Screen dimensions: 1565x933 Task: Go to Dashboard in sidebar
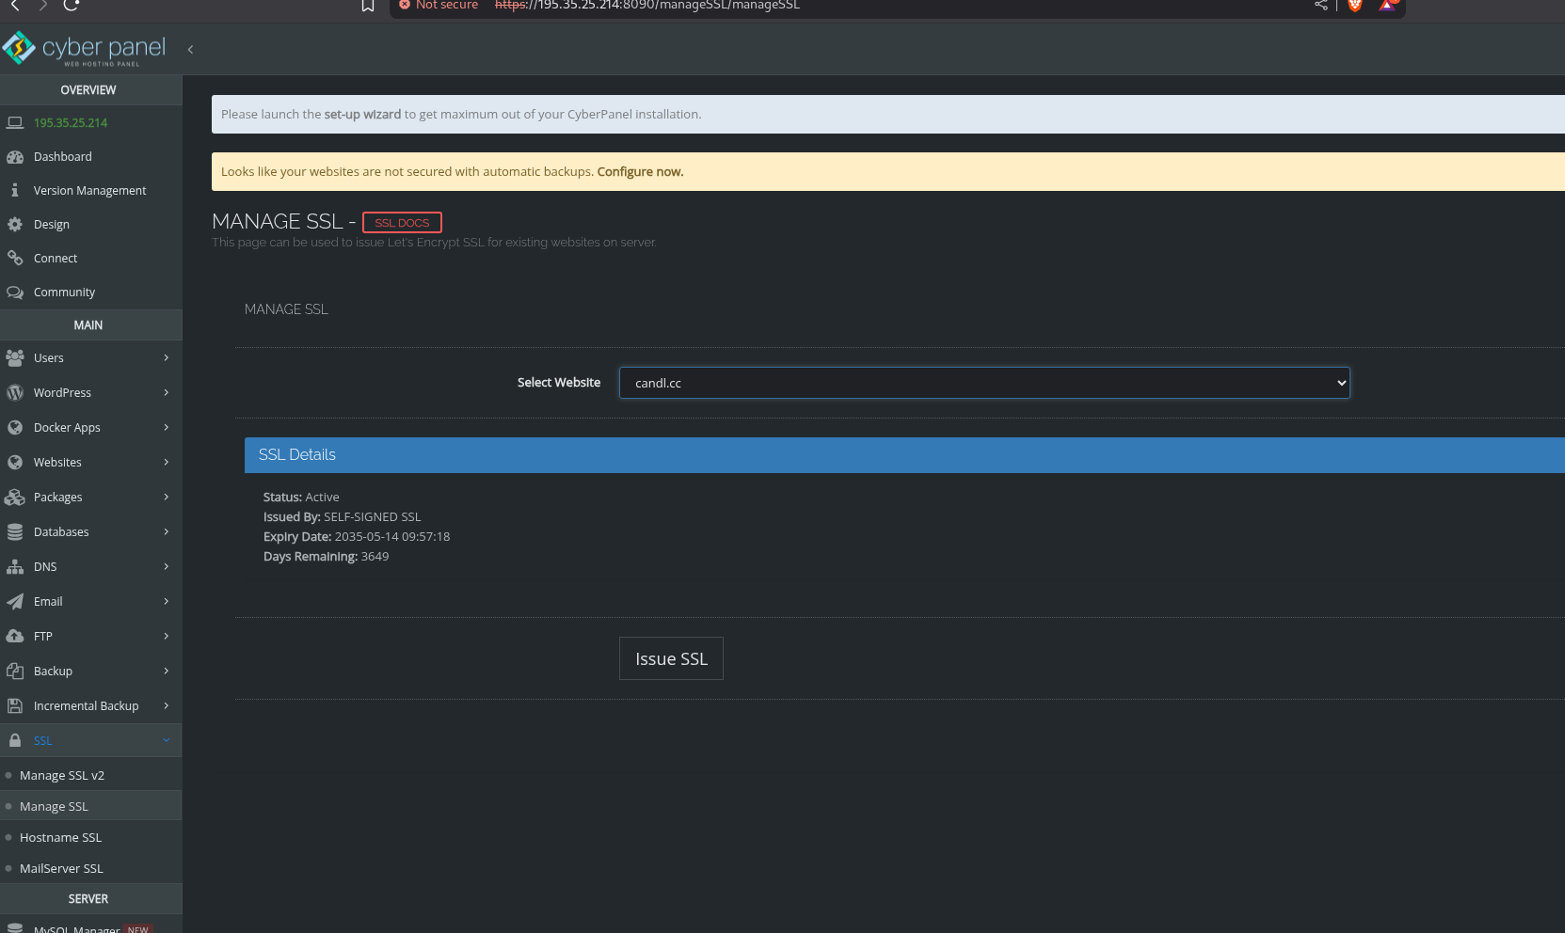(63, 156)
